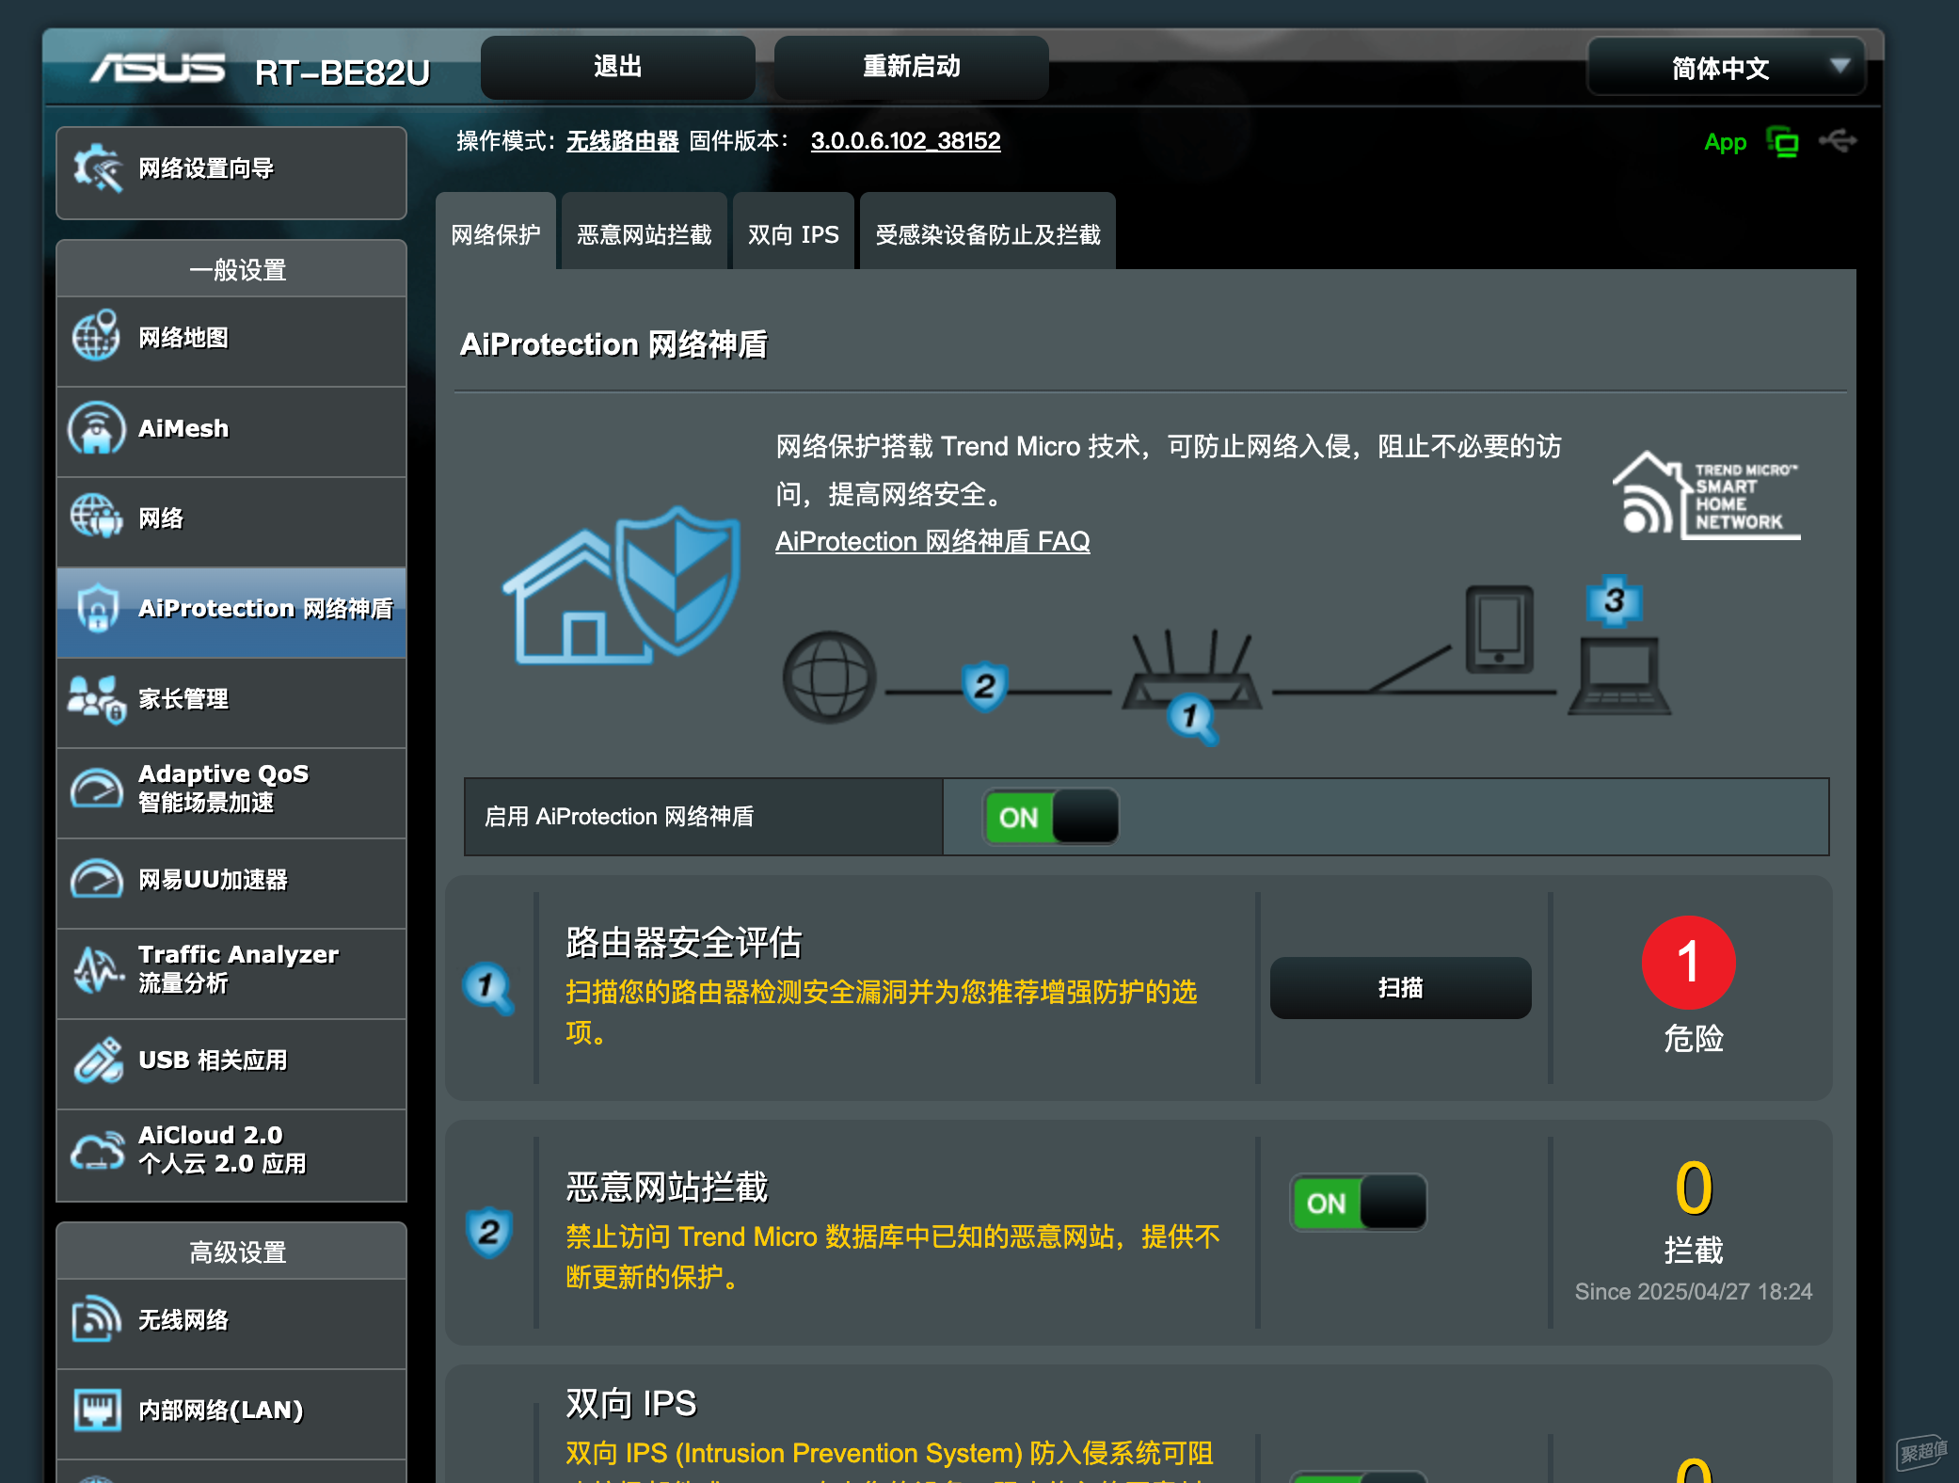
Task: Switch to the 双向 IPS tab
Action: [793, 233]
